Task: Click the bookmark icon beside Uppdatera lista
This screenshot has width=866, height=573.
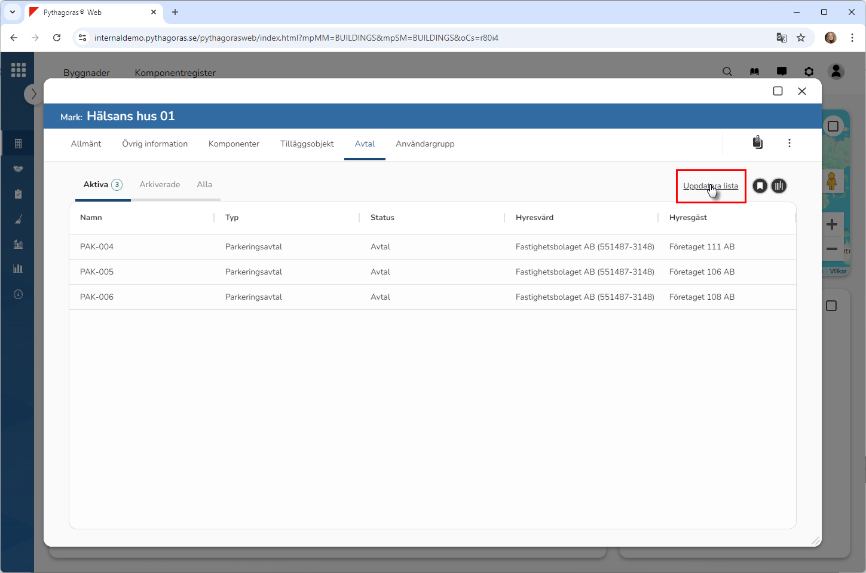Action: pos(760,186)
